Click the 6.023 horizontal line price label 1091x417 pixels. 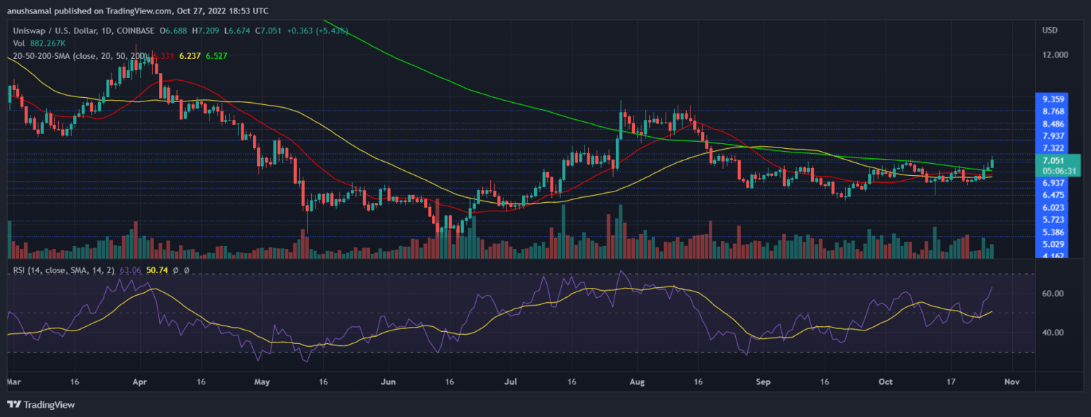pyautogui.click(x=1053, y=207)
